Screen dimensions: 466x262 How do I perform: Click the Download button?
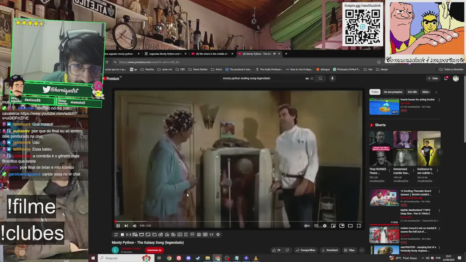[x=329, y=250]
